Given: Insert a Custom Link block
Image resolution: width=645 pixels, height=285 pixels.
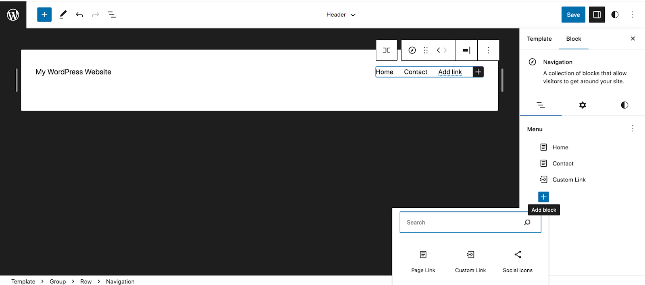Looking at the screenshot, I should [470, 261].
